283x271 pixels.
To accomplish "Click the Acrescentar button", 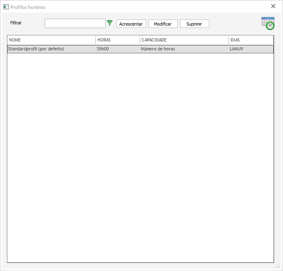I will 131,24.
